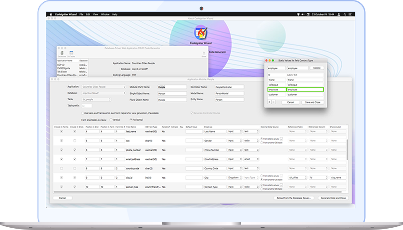Click the date and time in menu bar
Image resolution: width=403 pixels, height=230 pixels.
[323, 15]
